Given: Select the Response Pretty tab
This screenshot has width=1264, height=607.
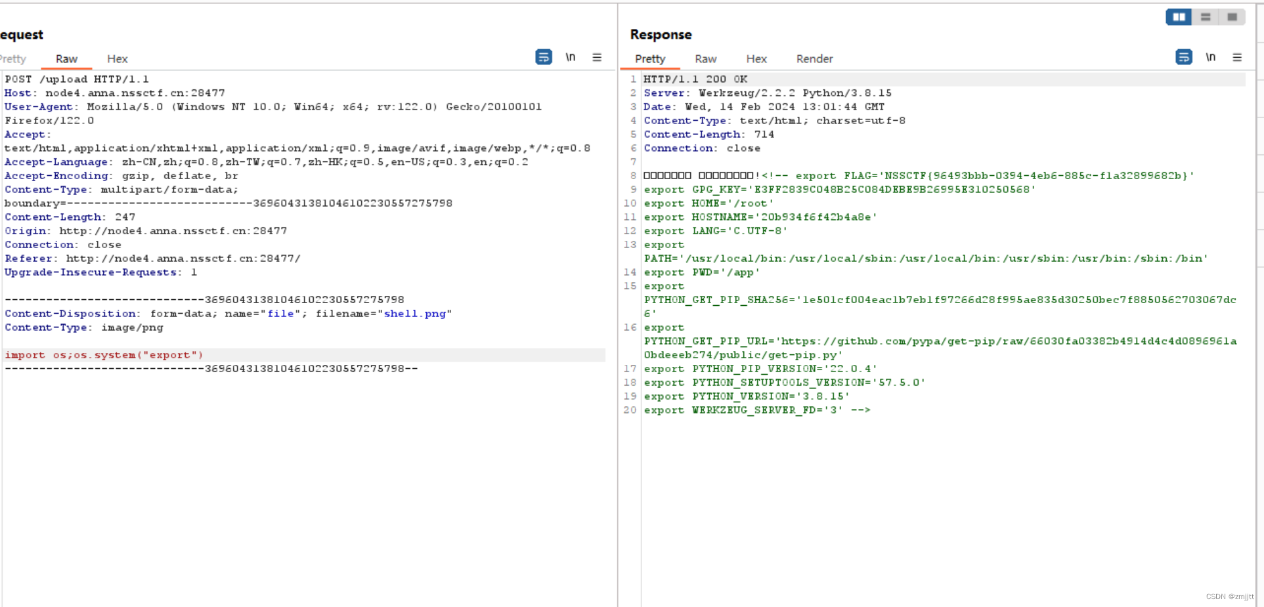Looking at the screenshot, I should click(650, 59).
